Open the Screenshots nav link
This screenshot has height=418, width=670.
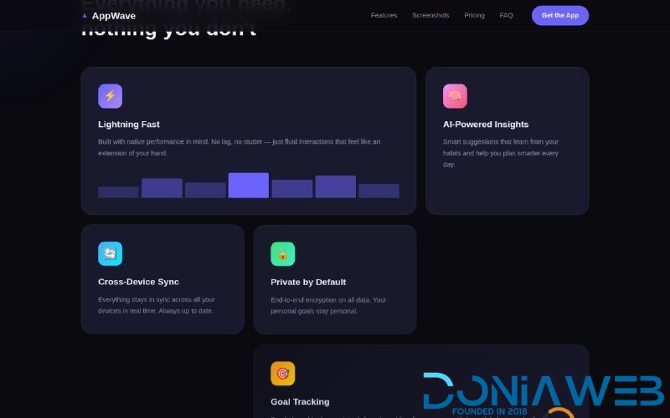pos(430,15)
